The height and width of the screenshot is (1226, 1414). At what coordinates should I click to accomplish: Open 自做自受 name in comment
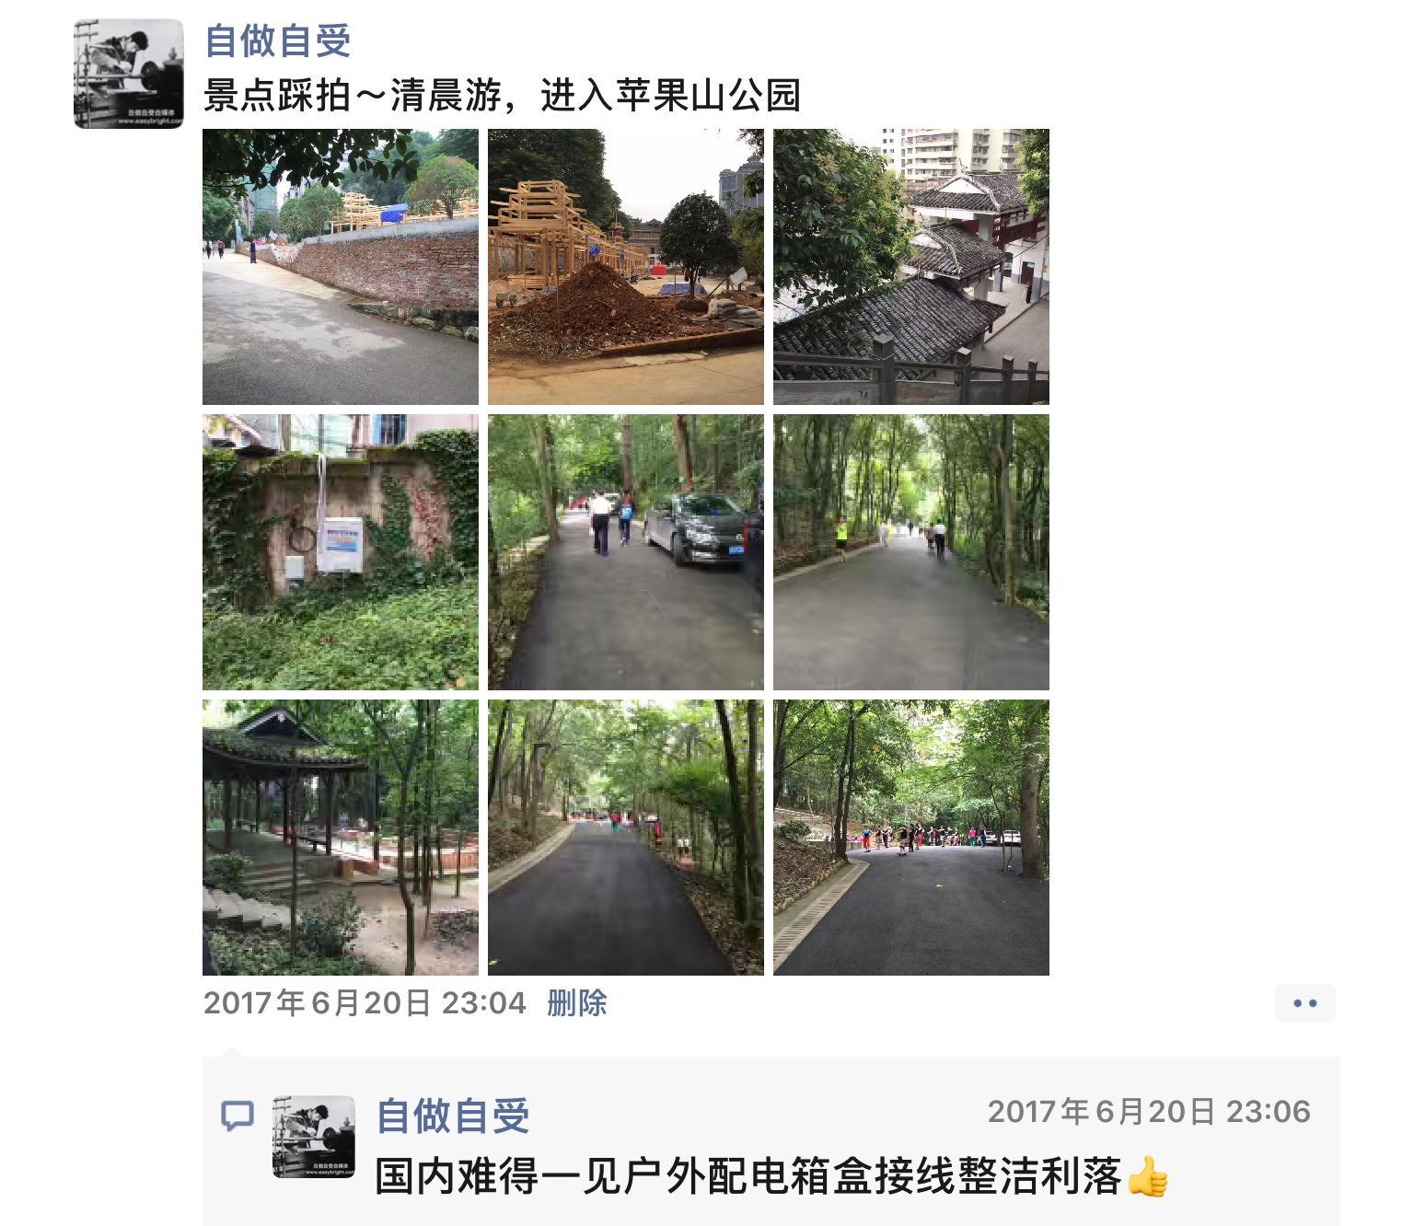[453, 1116]
